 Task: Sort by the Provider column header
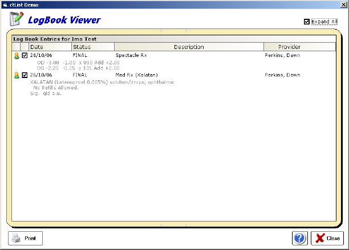click(x=299, y=47)
